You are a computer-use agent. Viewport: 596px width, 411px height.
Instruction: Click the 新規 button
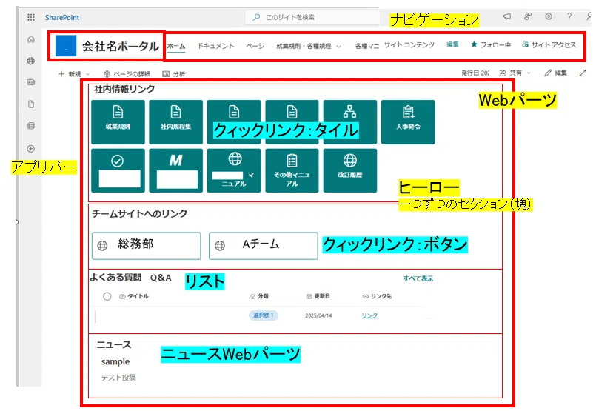coord(70,74)
